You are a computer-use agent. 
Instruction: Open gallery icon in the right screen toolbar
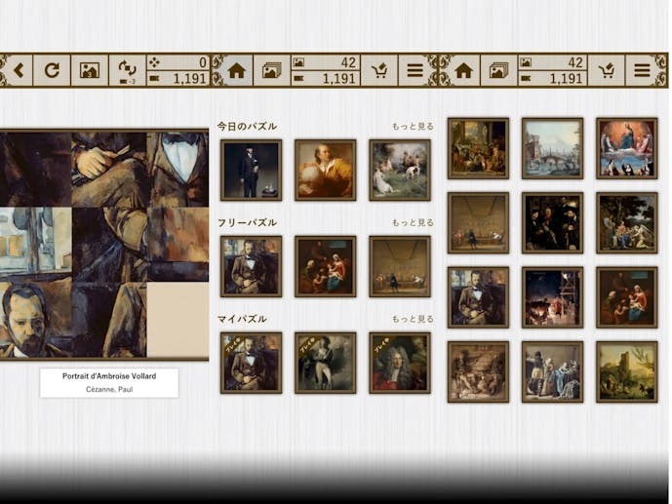tap(498, 70)
